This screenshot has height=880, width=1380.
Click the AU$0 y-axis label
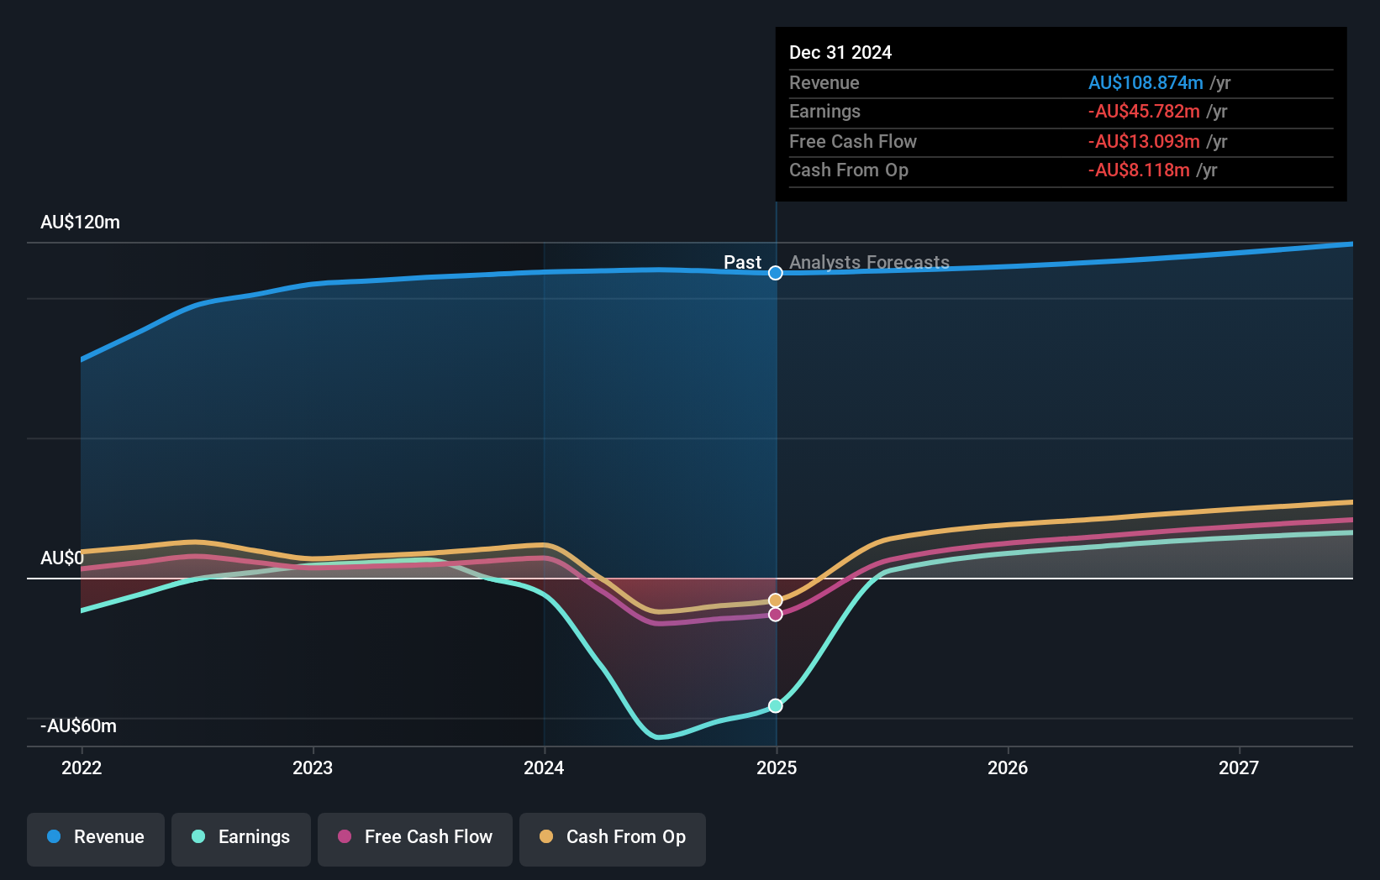point(62,558)
